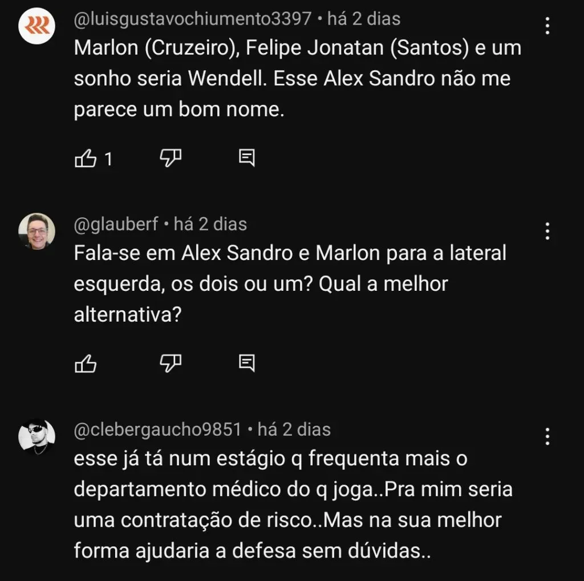
Task: Open @clebergaucho9851's profile picture
Action: point(36,436)
